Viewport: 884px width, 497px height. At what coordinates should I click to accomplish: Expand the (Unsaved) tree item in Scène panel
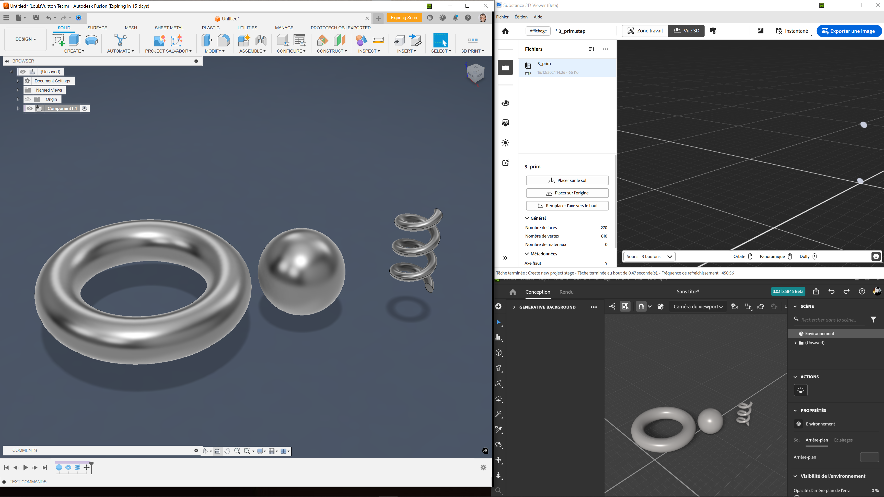[795, 342]
